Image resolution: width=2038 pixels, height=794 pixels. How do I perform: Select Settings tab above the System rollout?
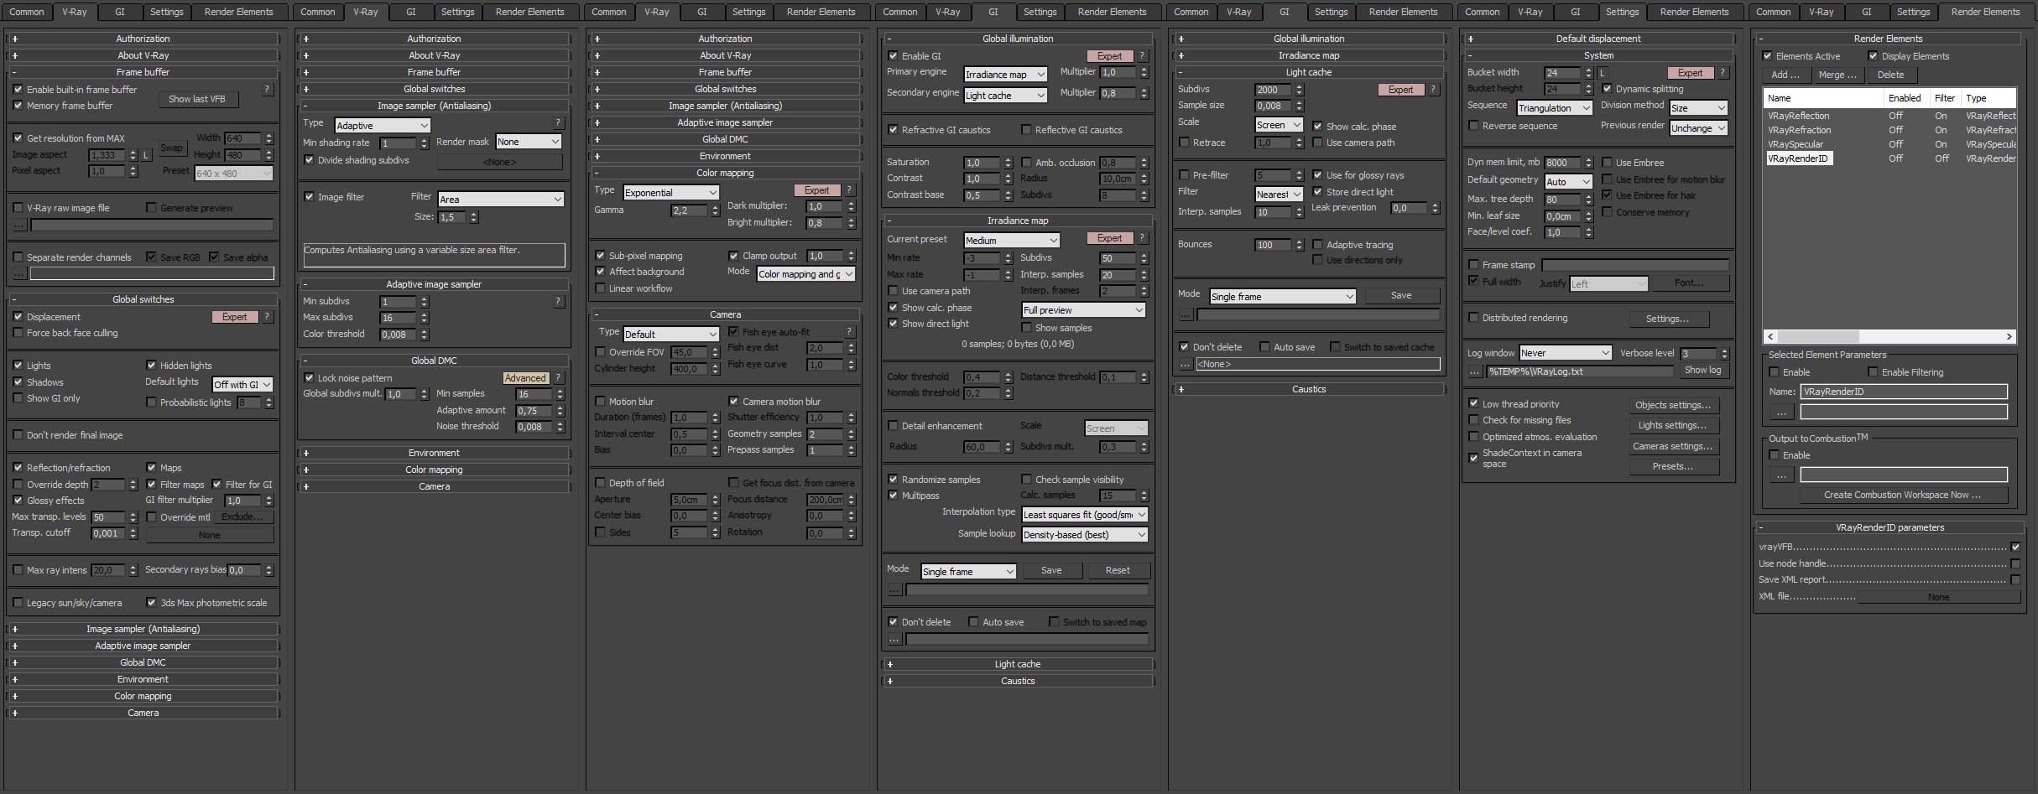tap(1622, 12)
